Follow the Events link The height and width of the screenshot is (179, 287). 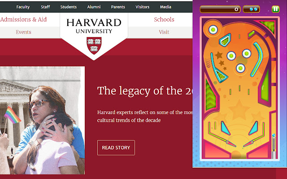pos(23,32)
